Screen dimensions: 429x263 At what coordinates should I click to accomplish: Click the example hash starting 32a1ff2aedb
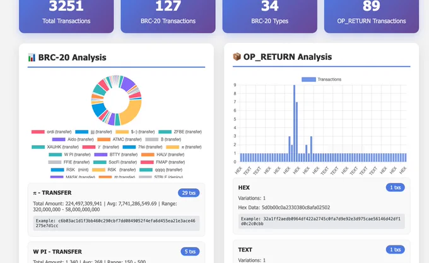[x=322, y=221]
